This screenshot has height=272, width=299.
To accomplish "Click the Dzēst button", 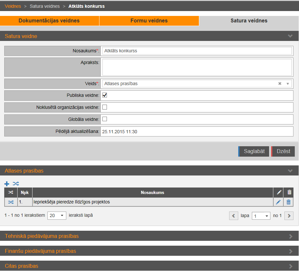I will [x=283, y=151].
